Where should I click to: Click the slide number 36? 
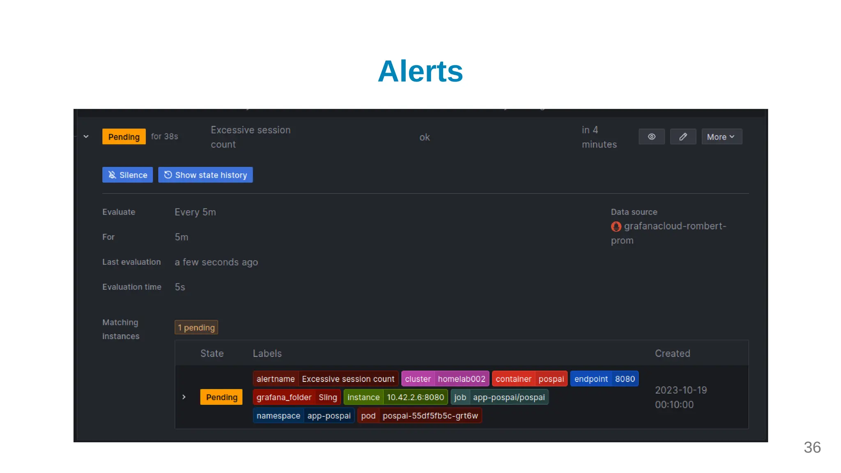[x=812, y=448]
